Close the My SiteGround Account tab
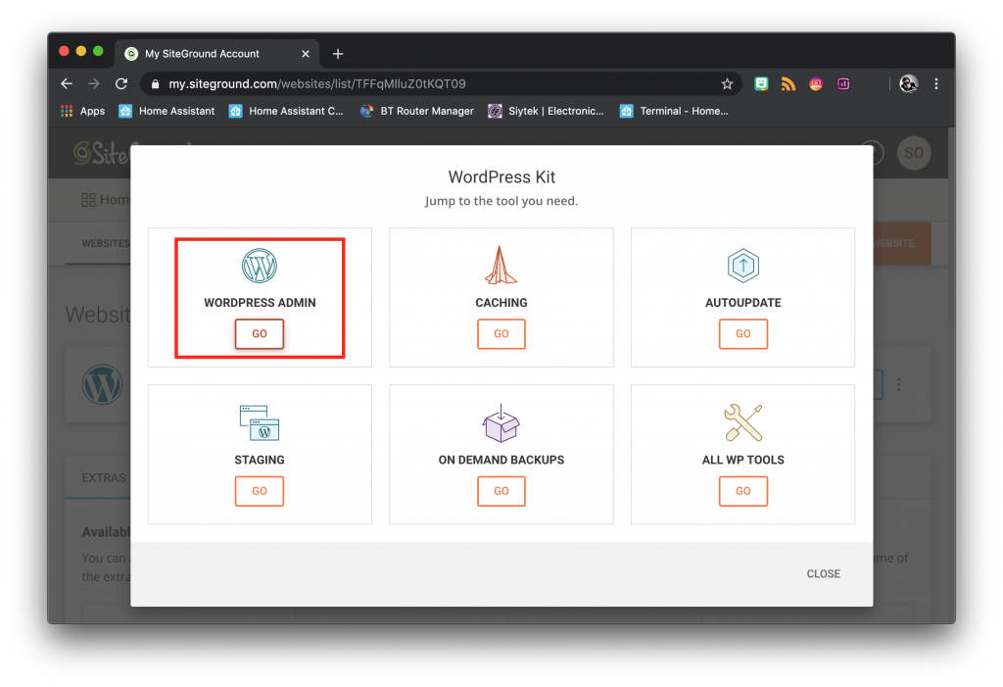This screenshot has width=1003, height=687. pyautogui.click(x=306, y=54)
